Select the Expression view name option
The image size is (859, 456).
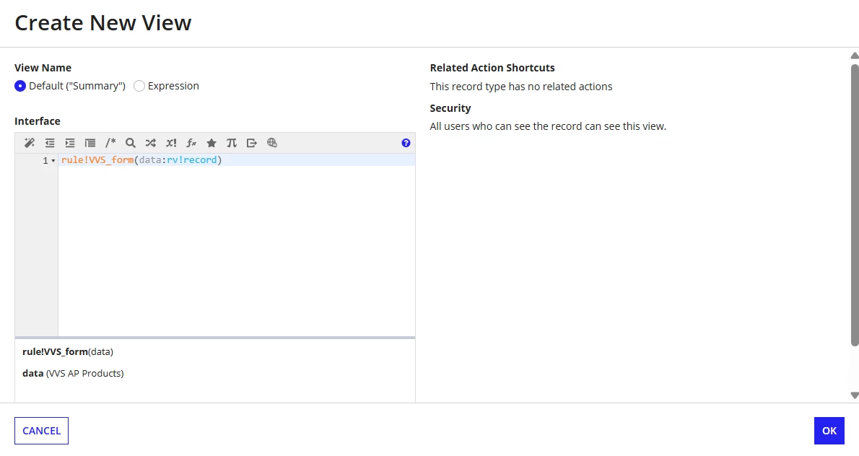139,86
